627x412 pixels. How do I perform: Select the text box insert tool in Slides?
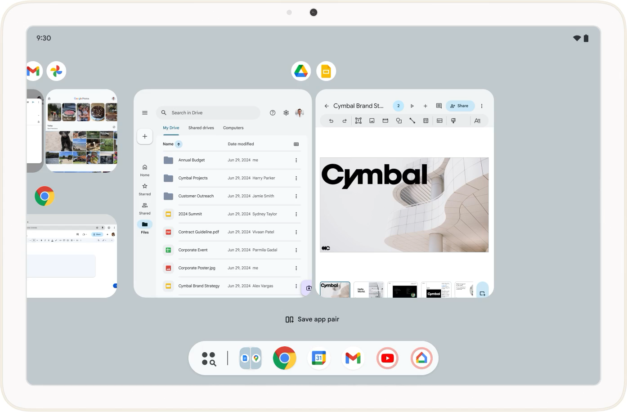point(358,120)
